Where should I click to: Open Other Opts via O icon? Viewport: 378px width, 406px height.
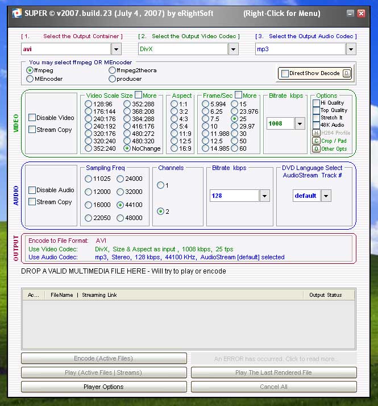tap(316, 149)
